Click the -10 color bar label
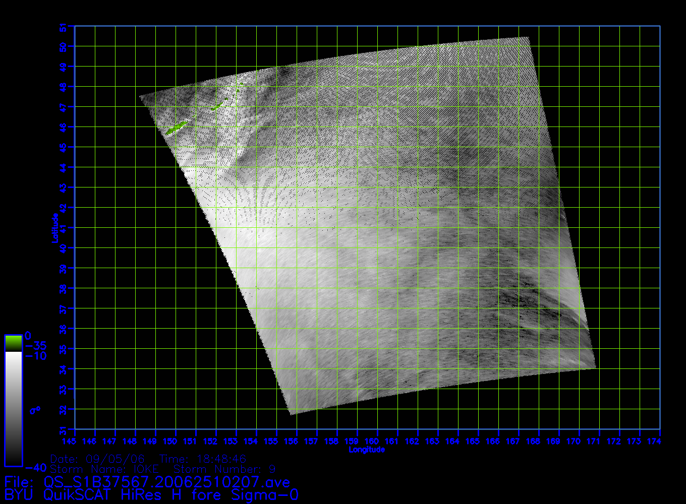 click(x=36, y=356)
